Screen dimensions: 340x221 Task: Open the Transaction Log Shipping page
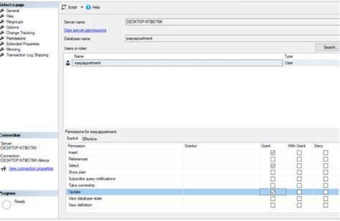[27, 55]
